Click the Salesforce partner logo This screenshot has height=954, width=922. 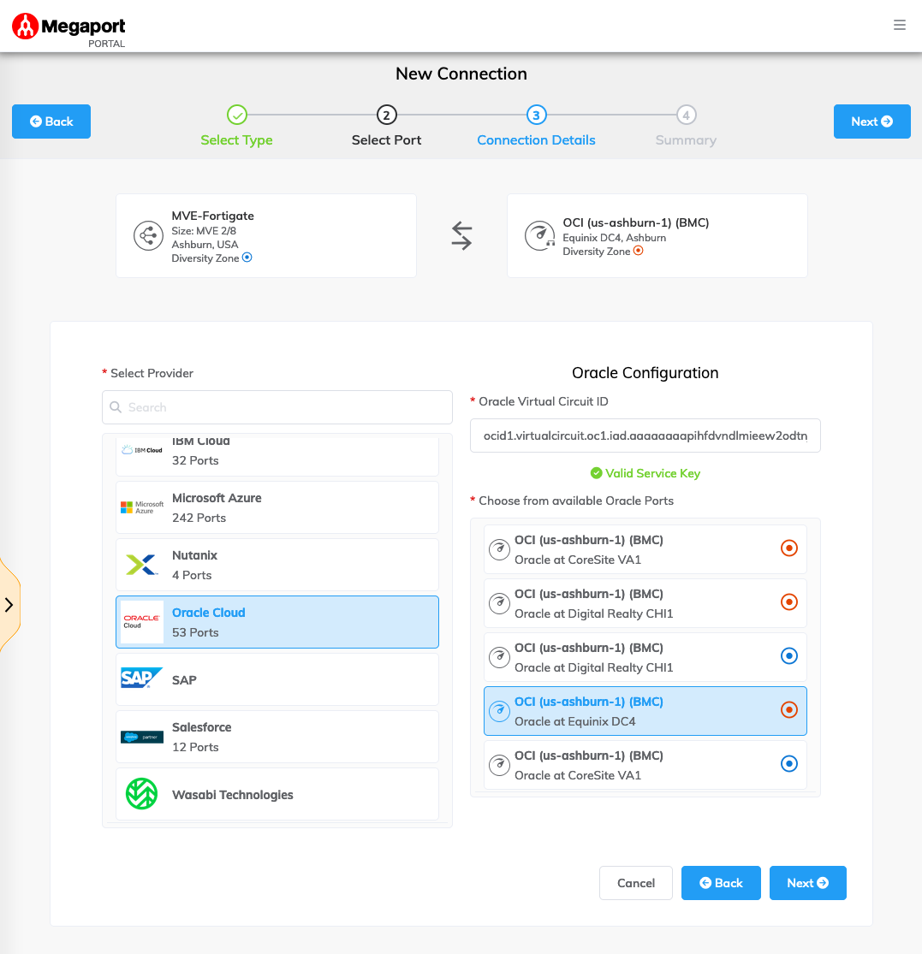pyautogui.click(x=142, y=737)
